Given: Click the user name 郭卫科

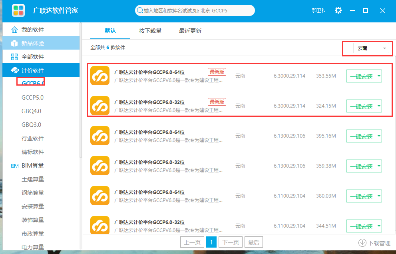Looking at the screenshot, I should [x=319, y=11].
